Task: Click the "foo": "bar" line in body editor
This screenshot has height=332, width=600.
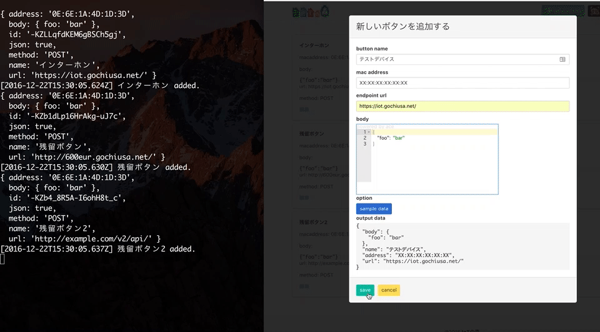Action: click(391, 138)
